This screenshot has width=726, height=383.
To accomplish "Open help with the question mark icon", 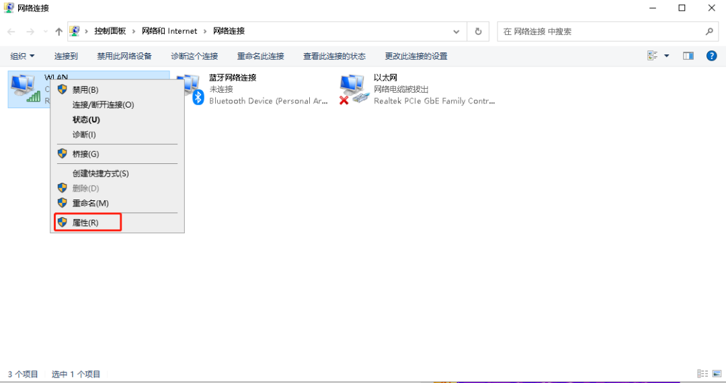I will click(x=712, y=56).
